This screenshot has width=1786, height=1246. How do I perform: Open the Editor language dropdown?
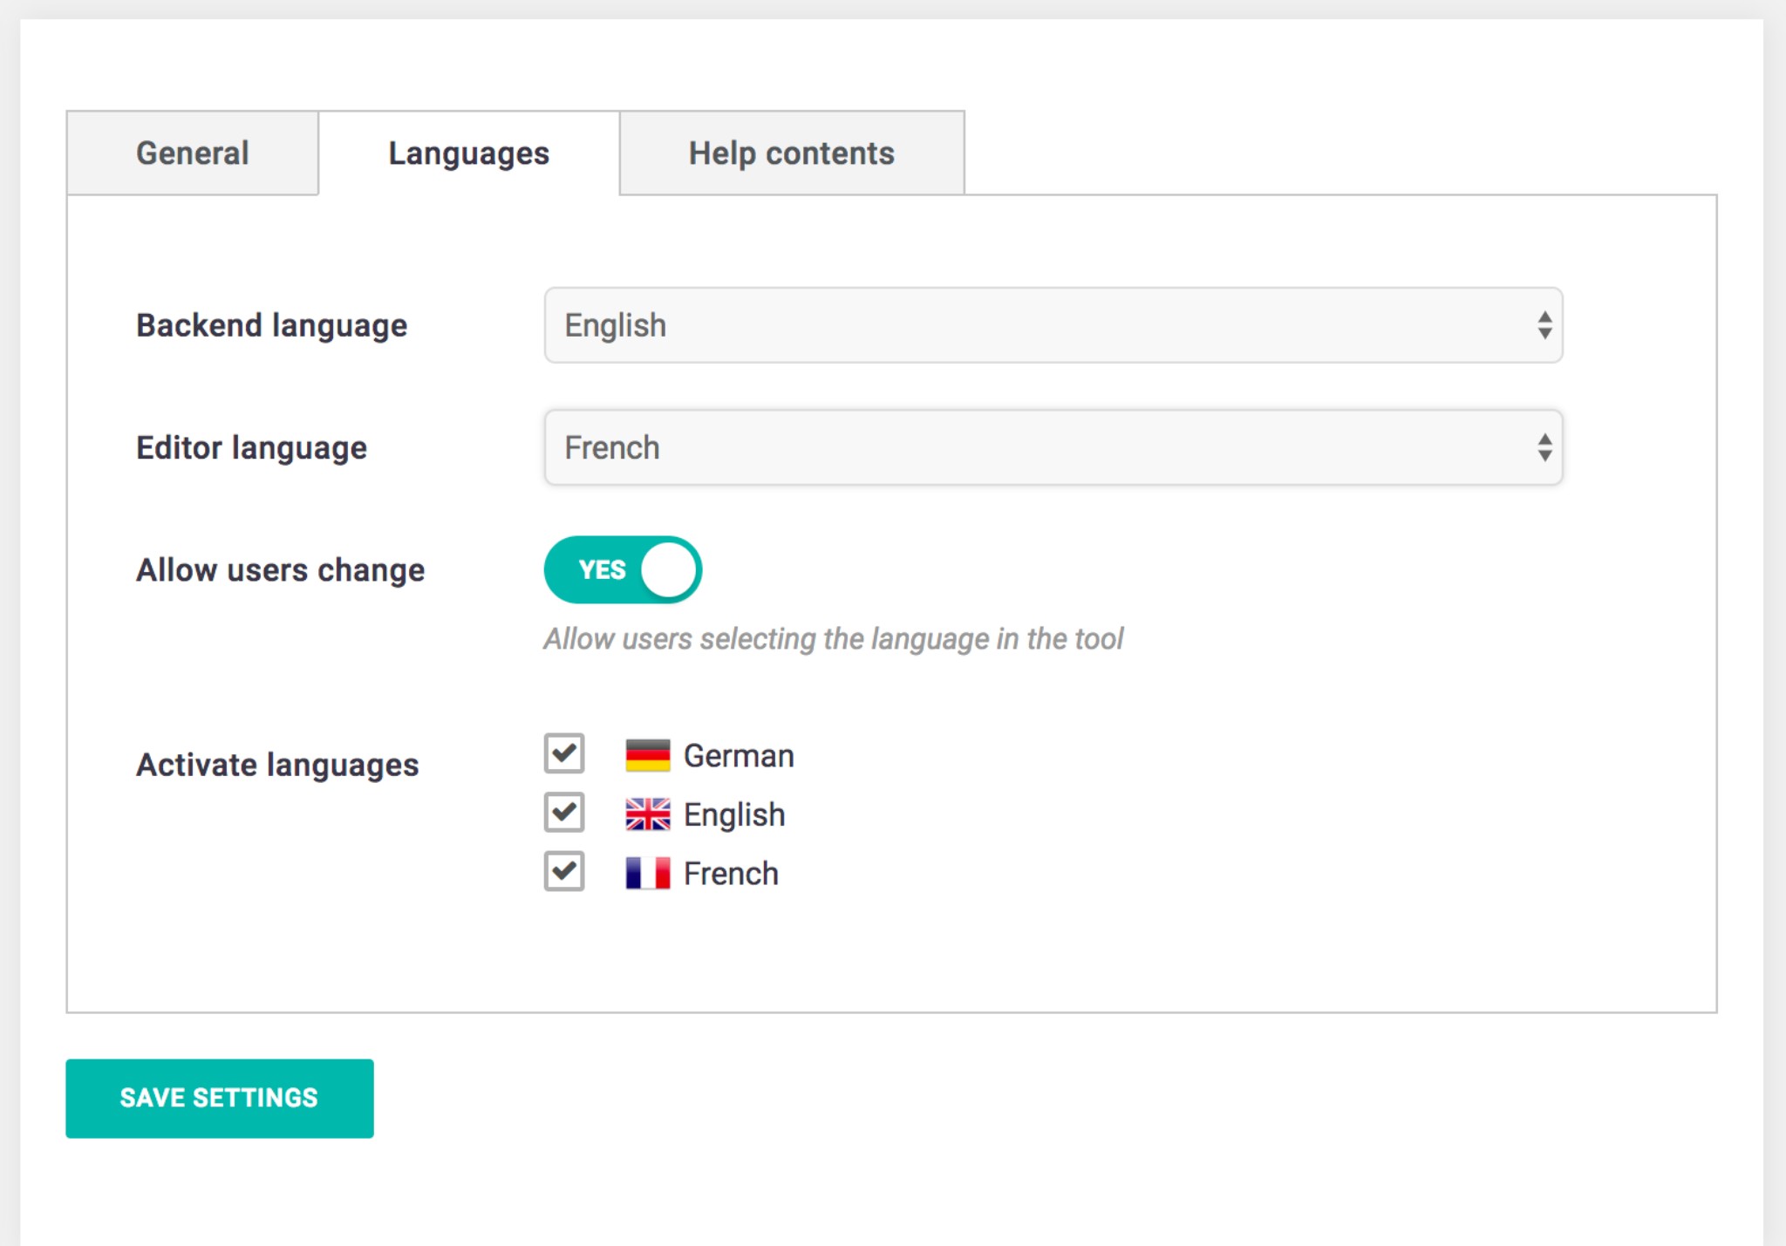(1053, 447)
